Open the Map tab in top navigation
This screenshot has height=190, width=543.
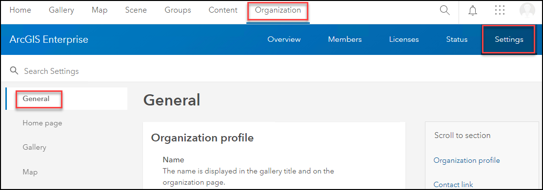[x=100, y=10]
